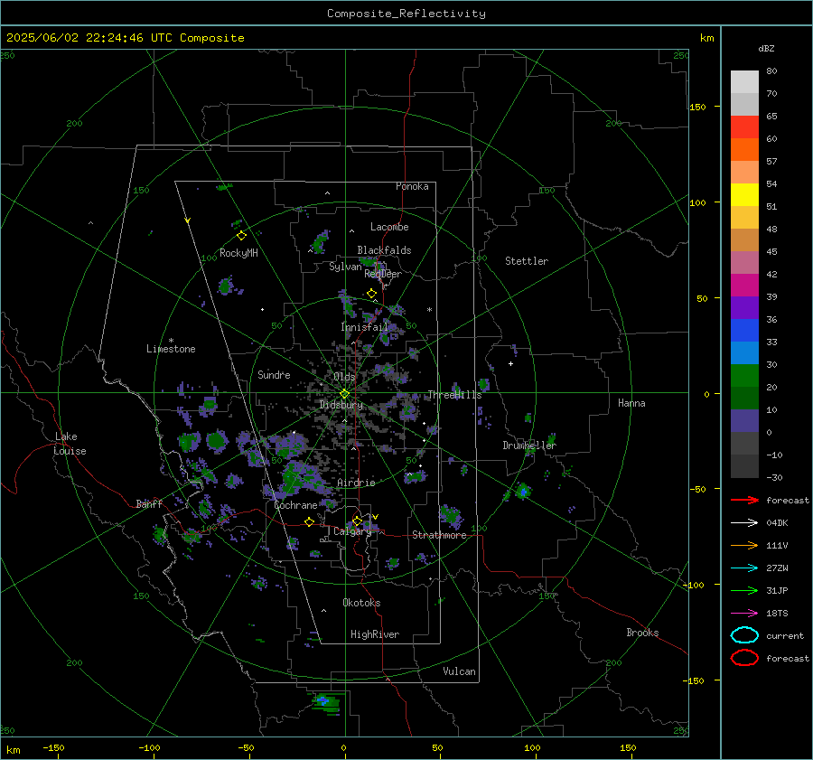Click the RockyMH label

coord(238,253)
